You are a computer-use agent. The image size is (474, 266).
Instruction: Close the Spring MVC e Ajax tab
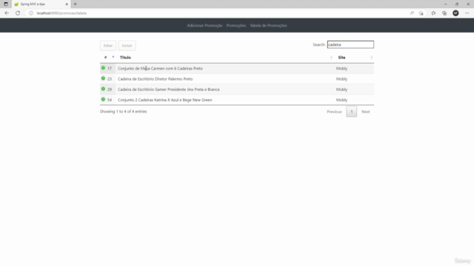click(67, 4)
